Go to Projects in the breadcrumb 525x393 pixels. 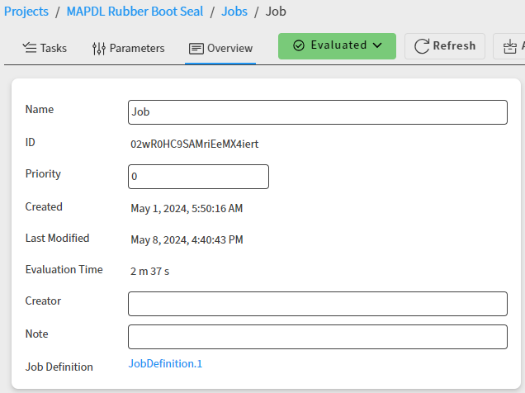click(x=26, y=11)
